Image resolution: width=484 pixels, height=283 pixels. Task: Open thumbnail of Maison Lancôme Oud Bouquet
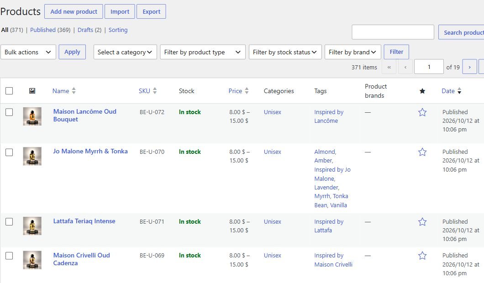pos(32,116)
